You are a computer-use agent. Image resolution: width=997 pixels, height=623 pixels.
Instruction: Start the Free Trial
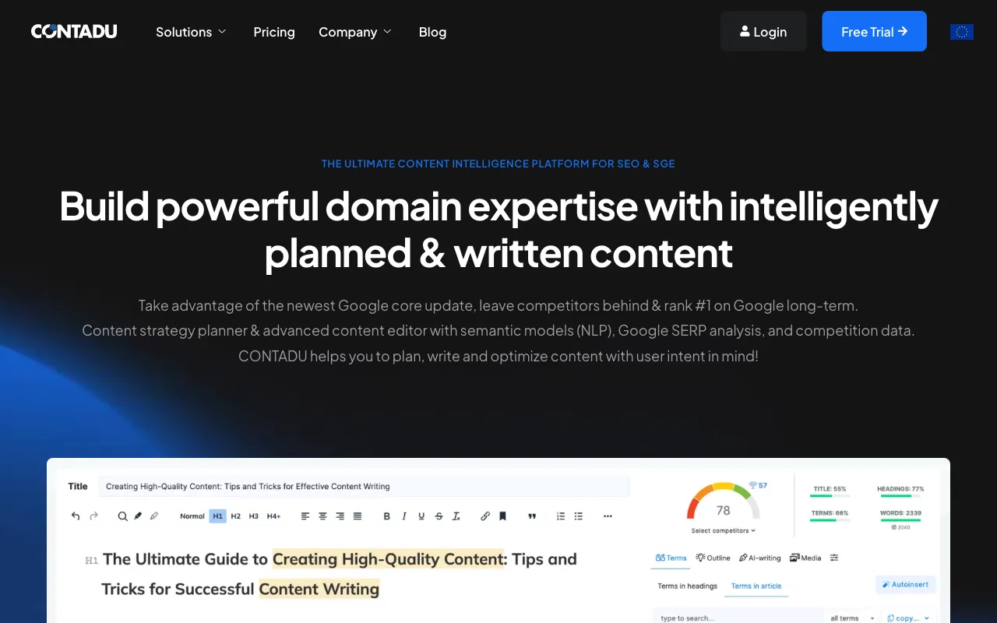pyautogui.click(x=874, y=31)
